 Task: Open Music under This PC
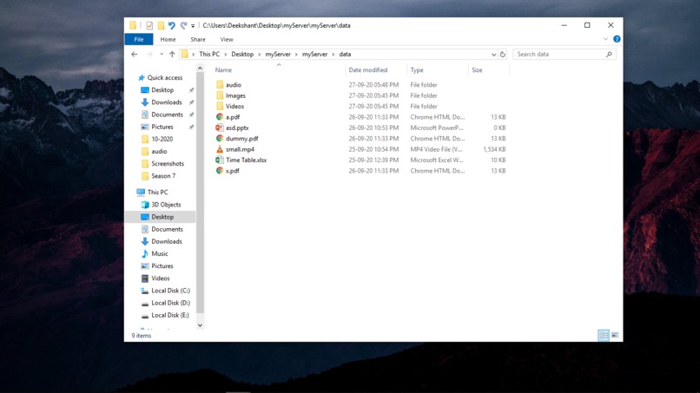(160, 254)
